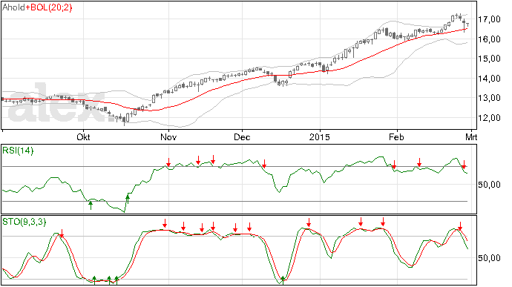Screen dimensions: 512x287
Task: Select the 13,00 price axis value
Action: coord(489,98)
